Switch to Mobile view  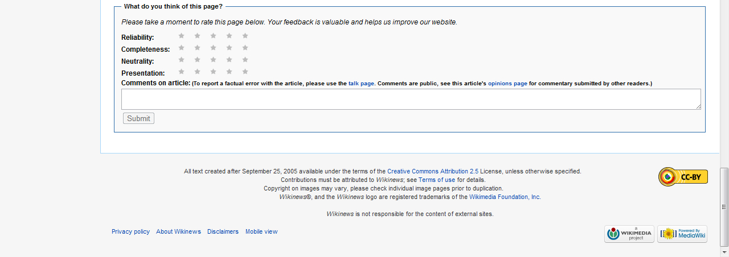tap(261, 231)
